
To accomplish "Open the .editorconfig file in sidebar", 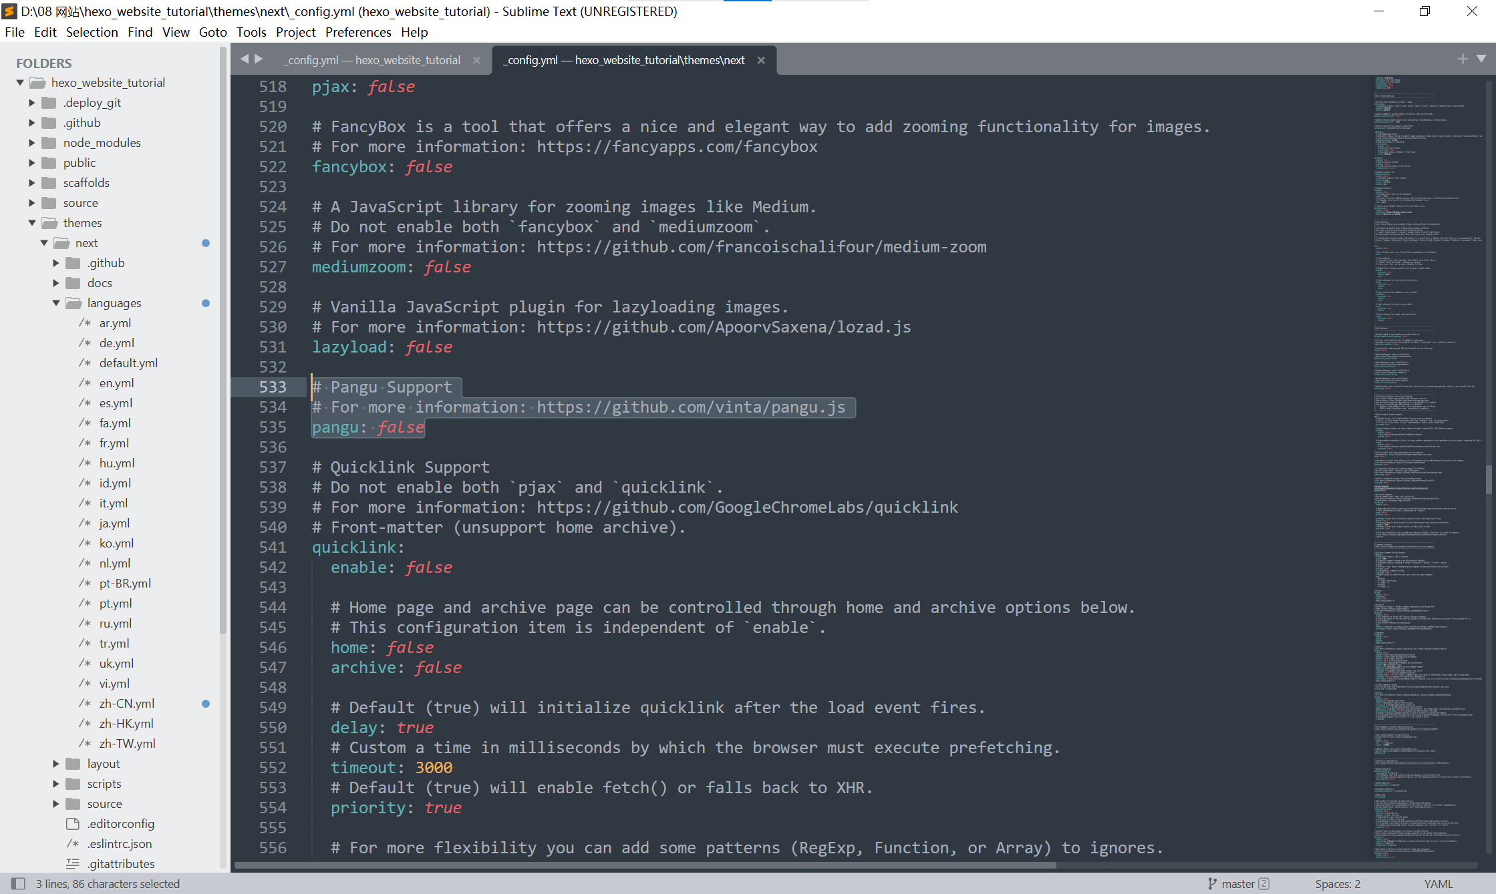I will [120, 823].
